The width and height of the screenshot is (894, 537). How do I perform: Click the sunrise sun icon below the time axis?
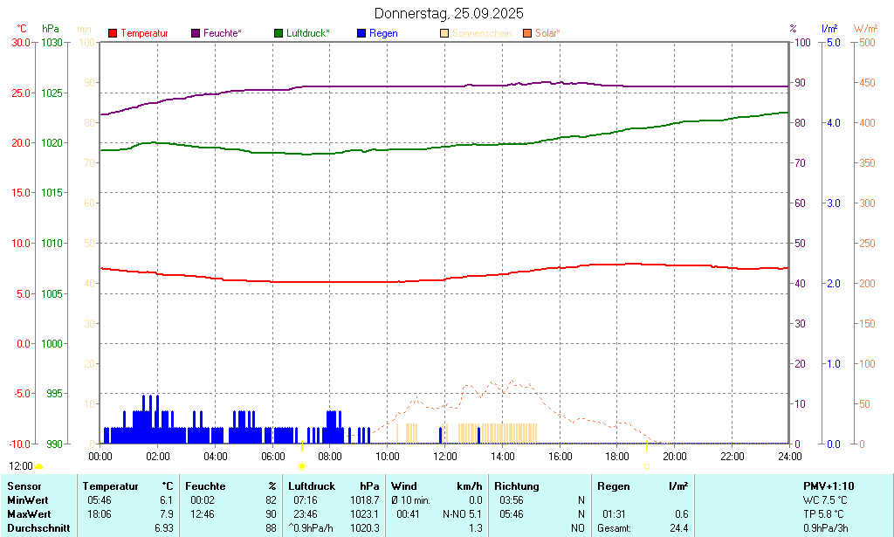pos(302,467)
